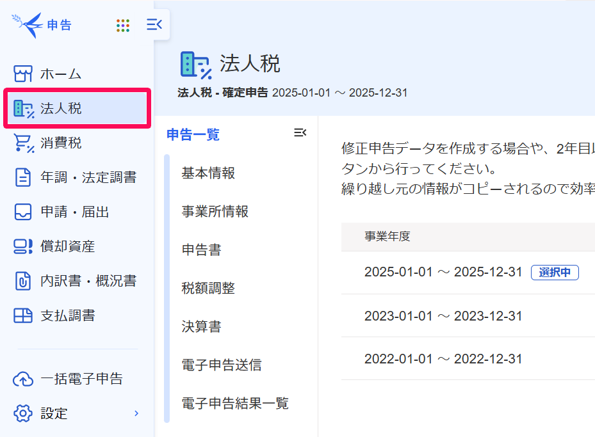Collapse the main sidebar menu

pos(154,25)
